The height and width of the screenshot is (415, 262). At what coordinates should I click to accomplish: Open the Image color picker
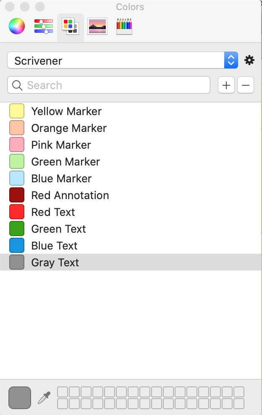(97, 26)
